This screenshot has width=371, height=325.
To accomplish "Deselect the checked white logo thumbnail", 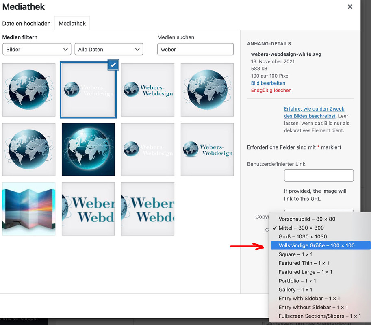I will (113, 65).
